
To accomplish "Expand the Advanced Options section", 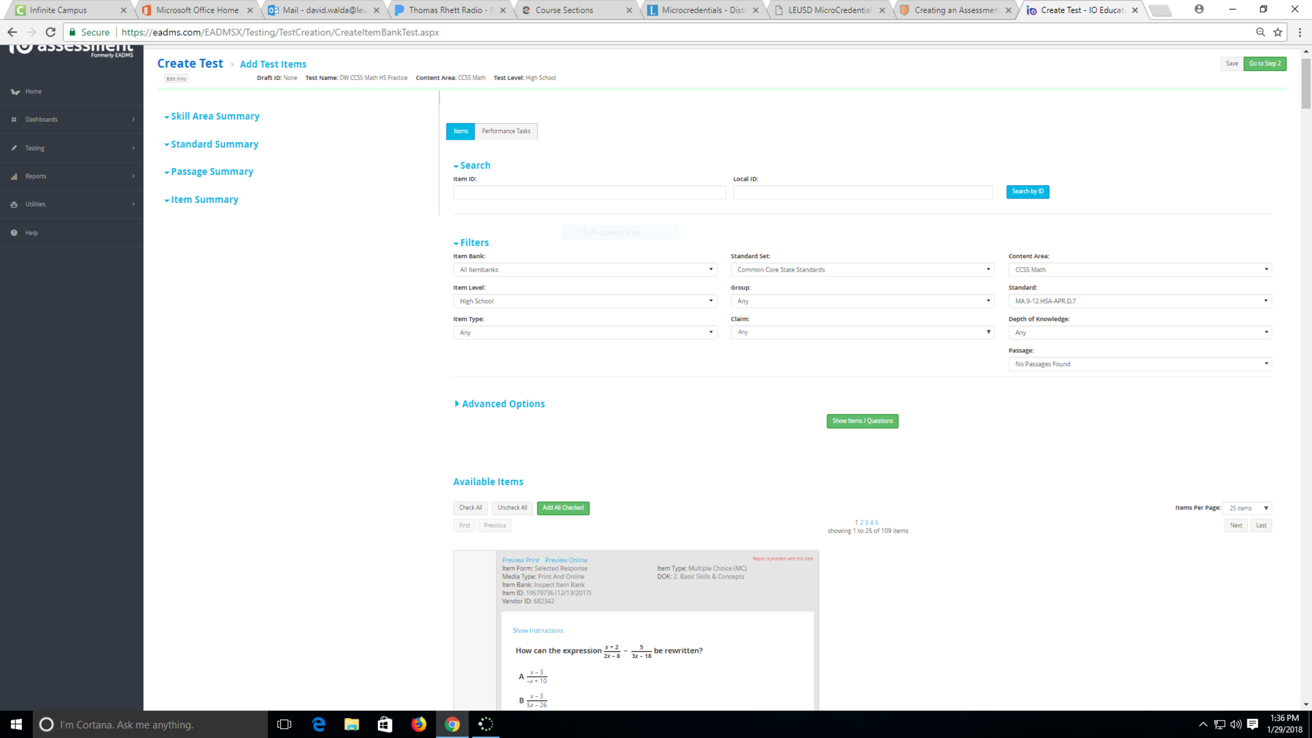I will [499, 404].
